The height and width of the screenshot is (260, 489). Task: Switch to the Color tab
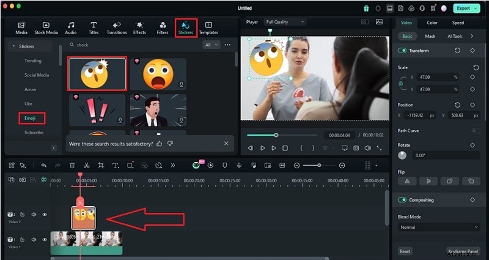click(x=432, y=23)
